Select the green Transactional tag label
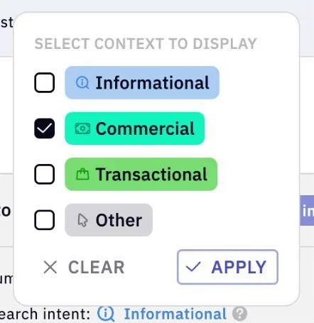This screenshot has height=323, width=314. (141, 174)
